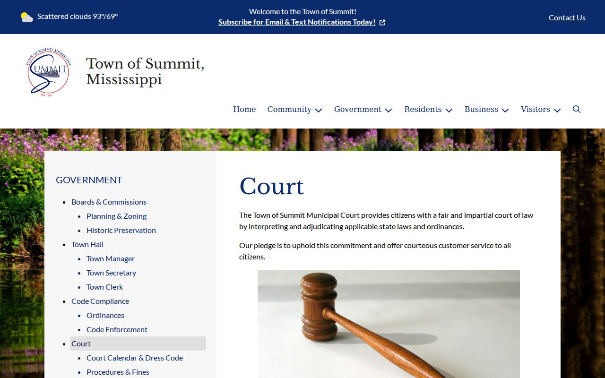The image size is (605, 378).
Task: Open Planning & Zoning sidebar link
Action: pyautogui.click(x=116, y=216)
